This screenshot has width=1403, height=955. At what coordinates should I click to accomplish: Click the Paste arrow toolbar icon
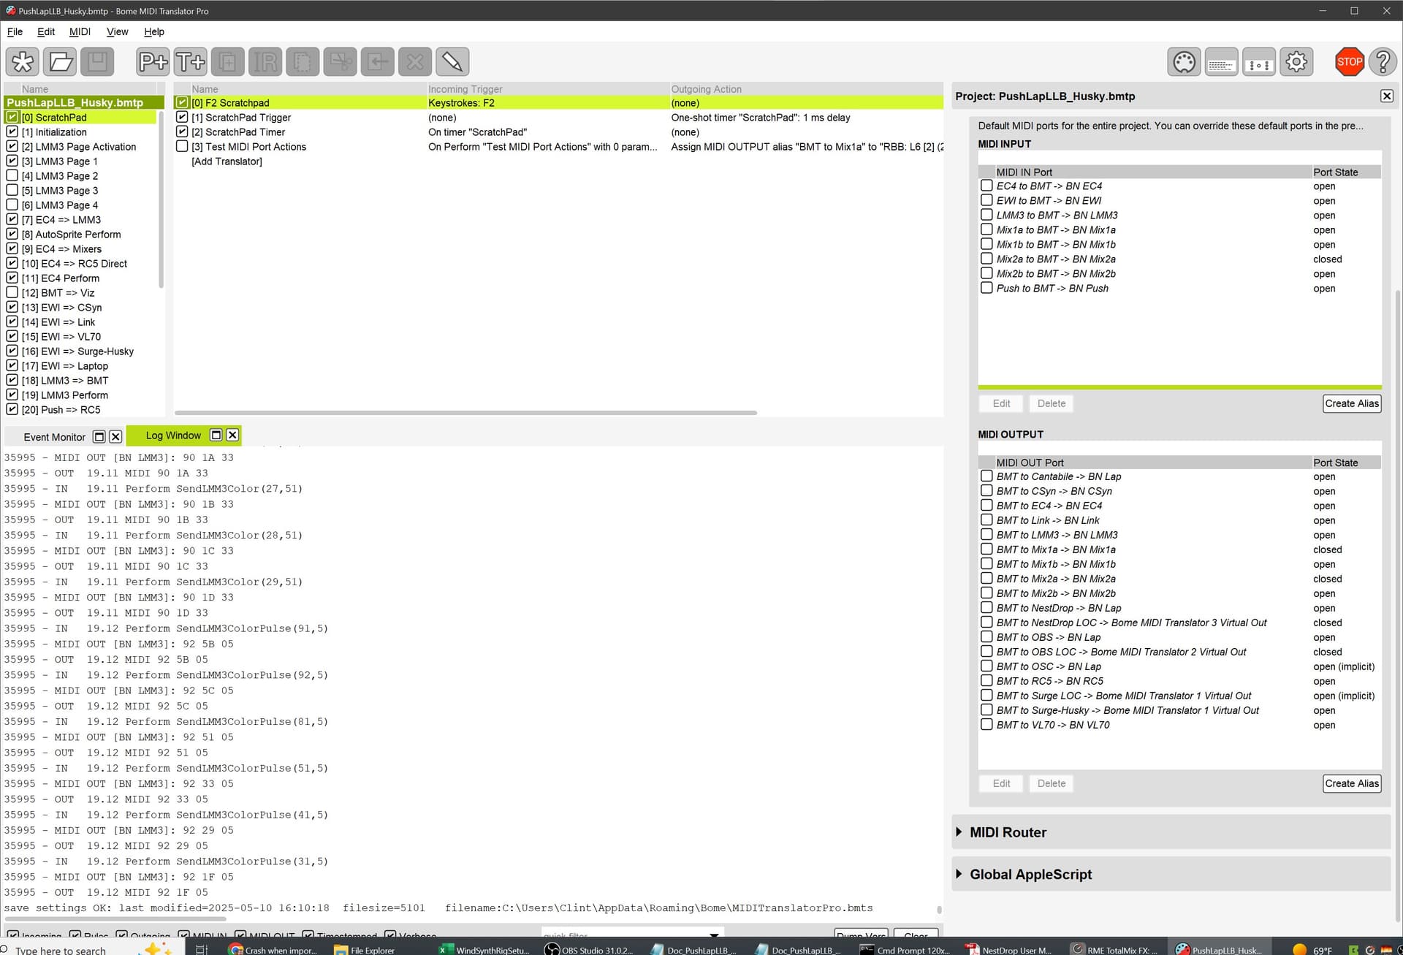coord(377,61)
